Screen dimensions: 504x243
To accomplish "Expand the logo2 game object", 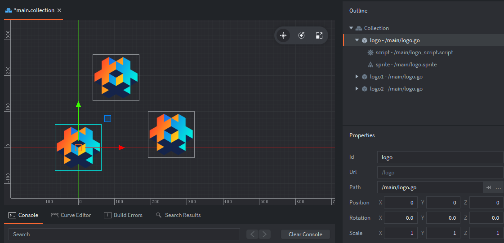I will pos(357,89).
